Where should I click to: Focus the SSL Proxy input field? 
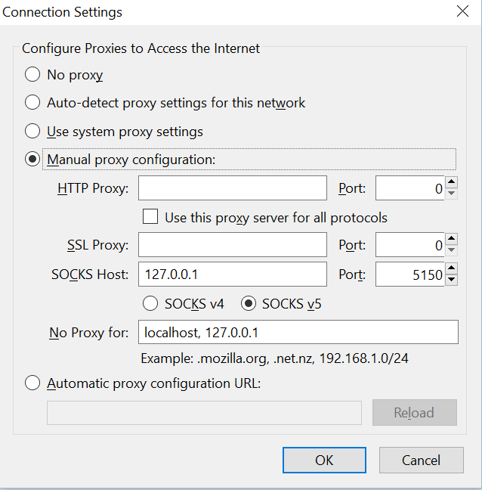click(233, 245)
